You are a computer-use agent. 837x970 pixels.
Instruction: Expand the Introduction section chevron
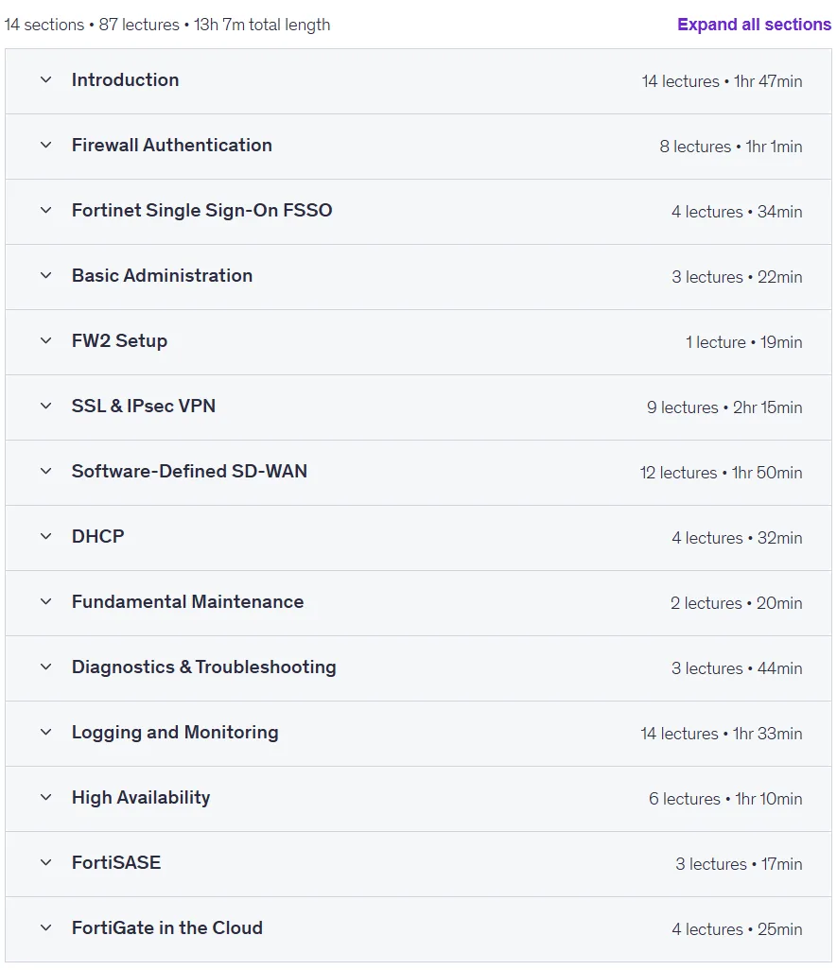pos(45,79)
